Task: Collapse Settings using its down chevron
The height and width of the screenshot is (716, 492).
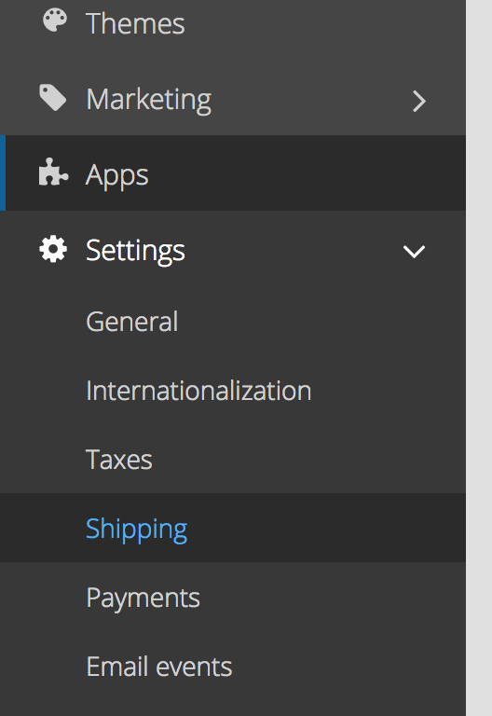Action: coord(414,251)
